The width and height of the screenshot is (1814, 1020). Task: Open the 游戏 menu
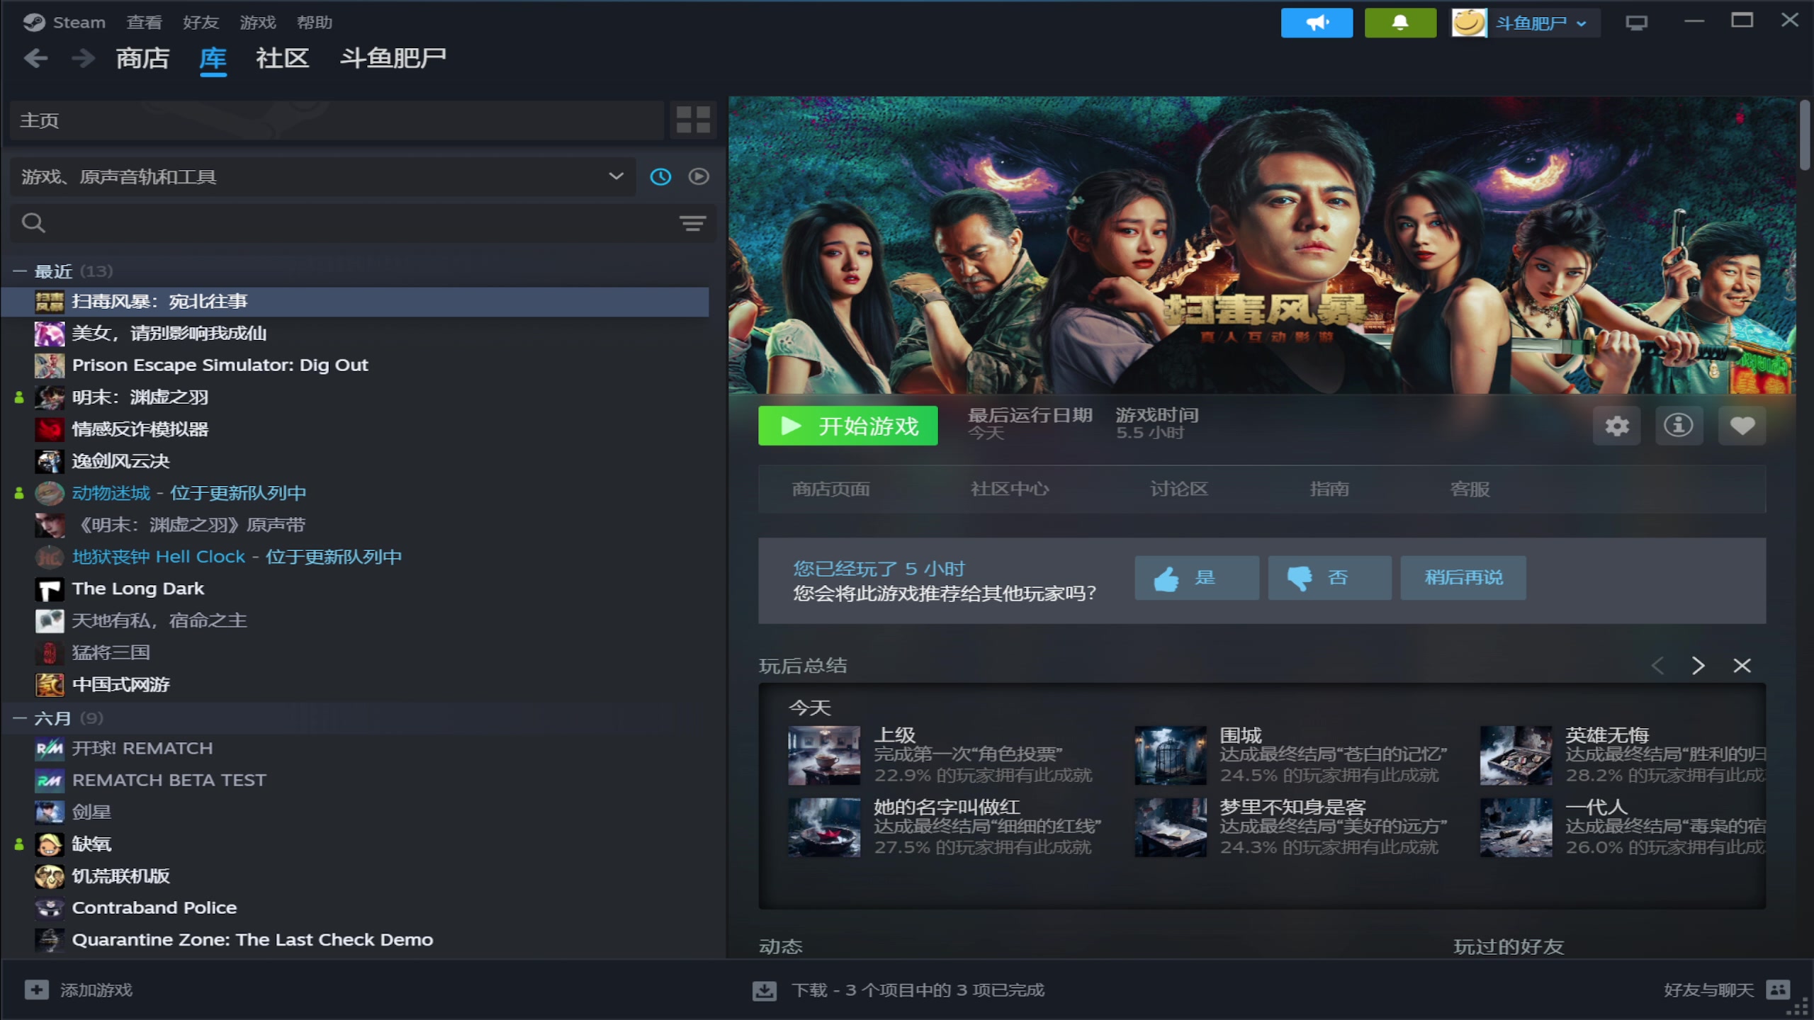pyautogui.click(x=257, y=23)
